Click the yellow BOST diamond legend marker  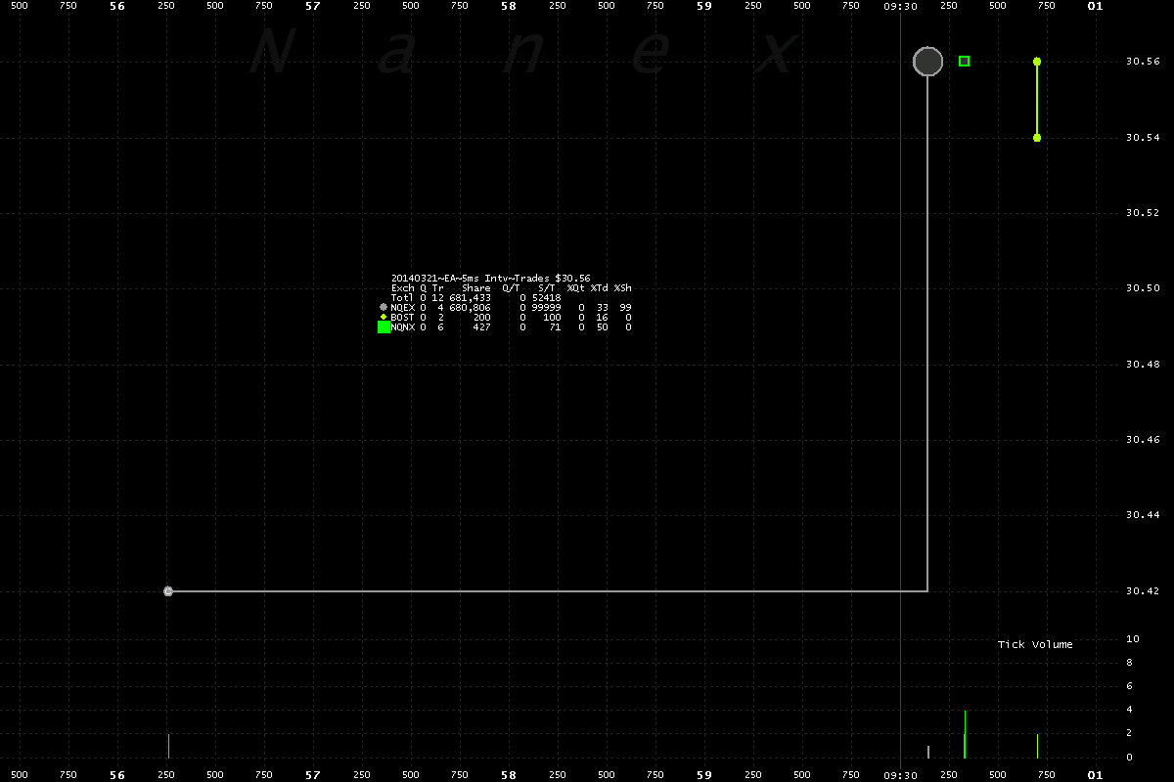click(x=384, y=317)
